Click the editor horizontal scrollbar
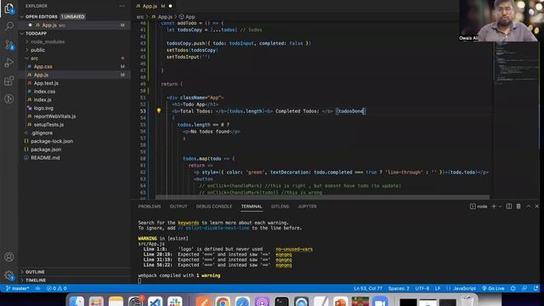 click(322, 196)
